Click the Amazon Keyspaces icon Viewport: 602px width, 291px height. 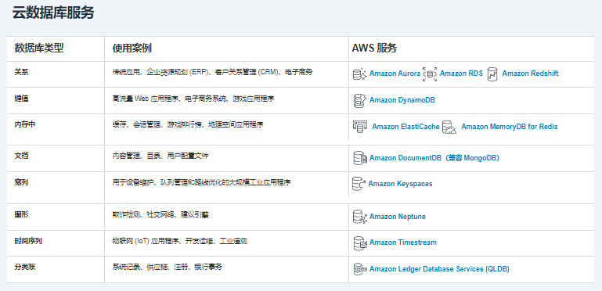pos(359,184)
